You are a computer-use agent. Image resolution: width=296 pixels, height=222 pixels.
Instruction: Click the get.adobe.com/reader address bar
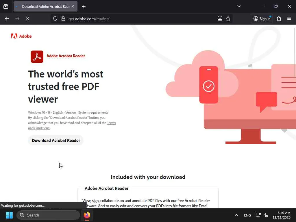pos(141,19)
